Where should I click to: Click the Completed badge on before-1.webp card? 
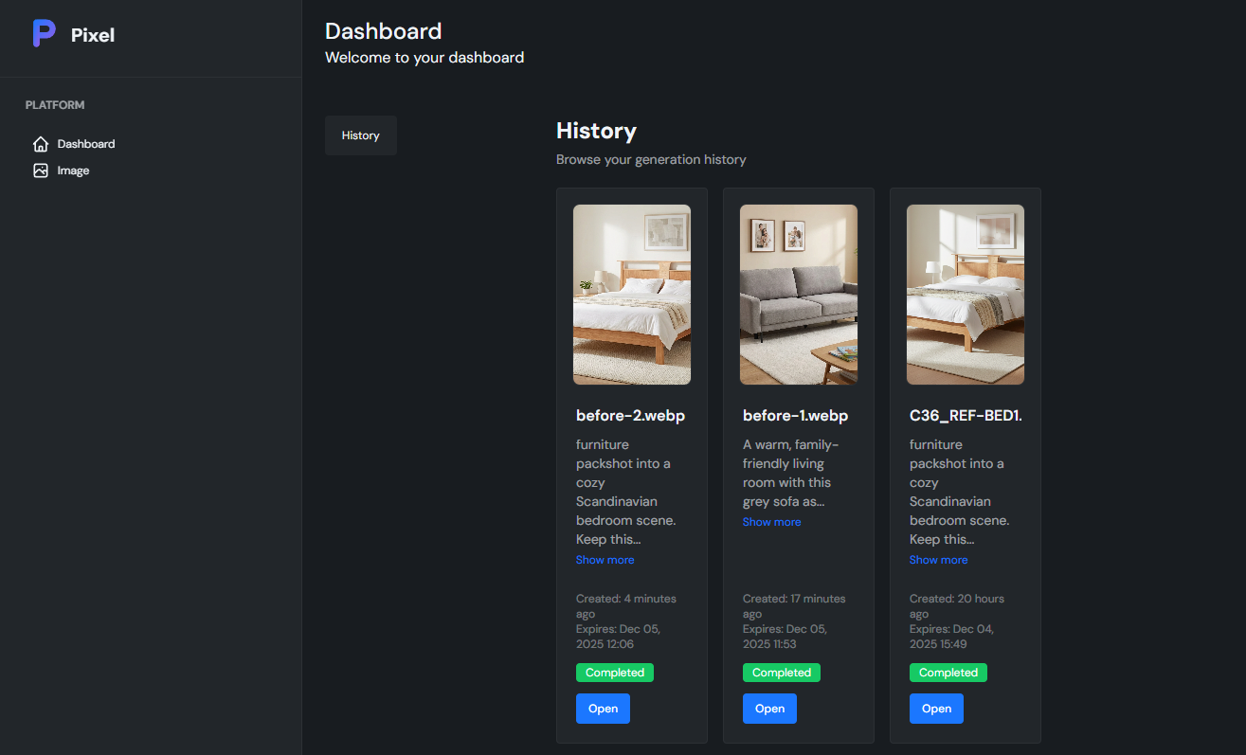[x=781, y=672]
